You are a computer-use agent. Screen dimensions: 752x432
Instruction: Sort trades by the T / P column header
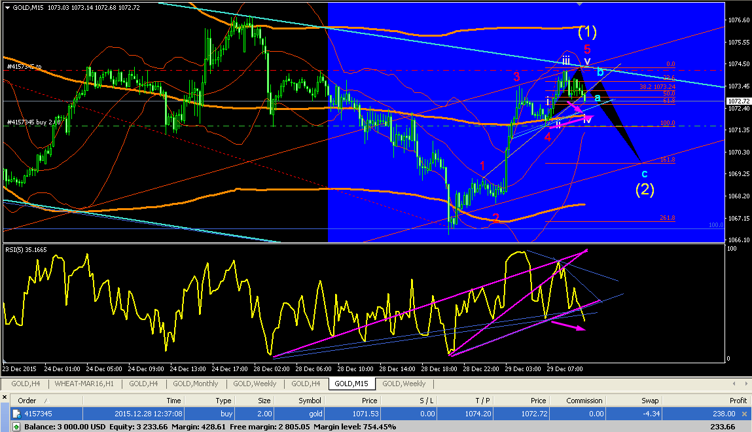coord(483,401)
